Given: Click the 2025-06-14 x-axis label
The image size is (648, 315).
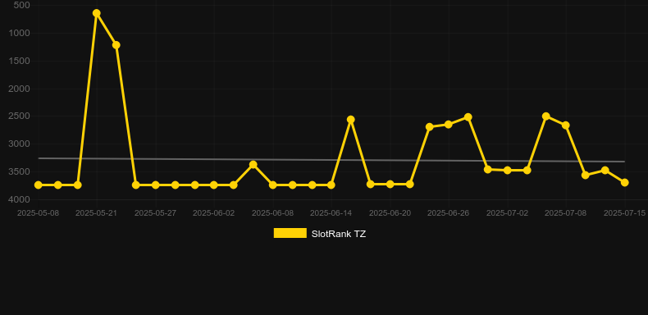Looking at the screenshot, I should (331, 213).
